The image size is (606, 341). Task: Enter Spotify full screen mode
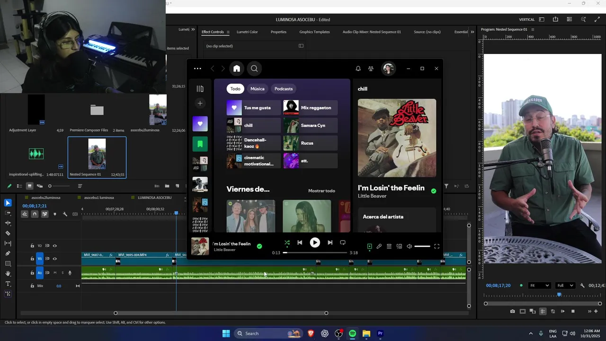pos(437,246)
